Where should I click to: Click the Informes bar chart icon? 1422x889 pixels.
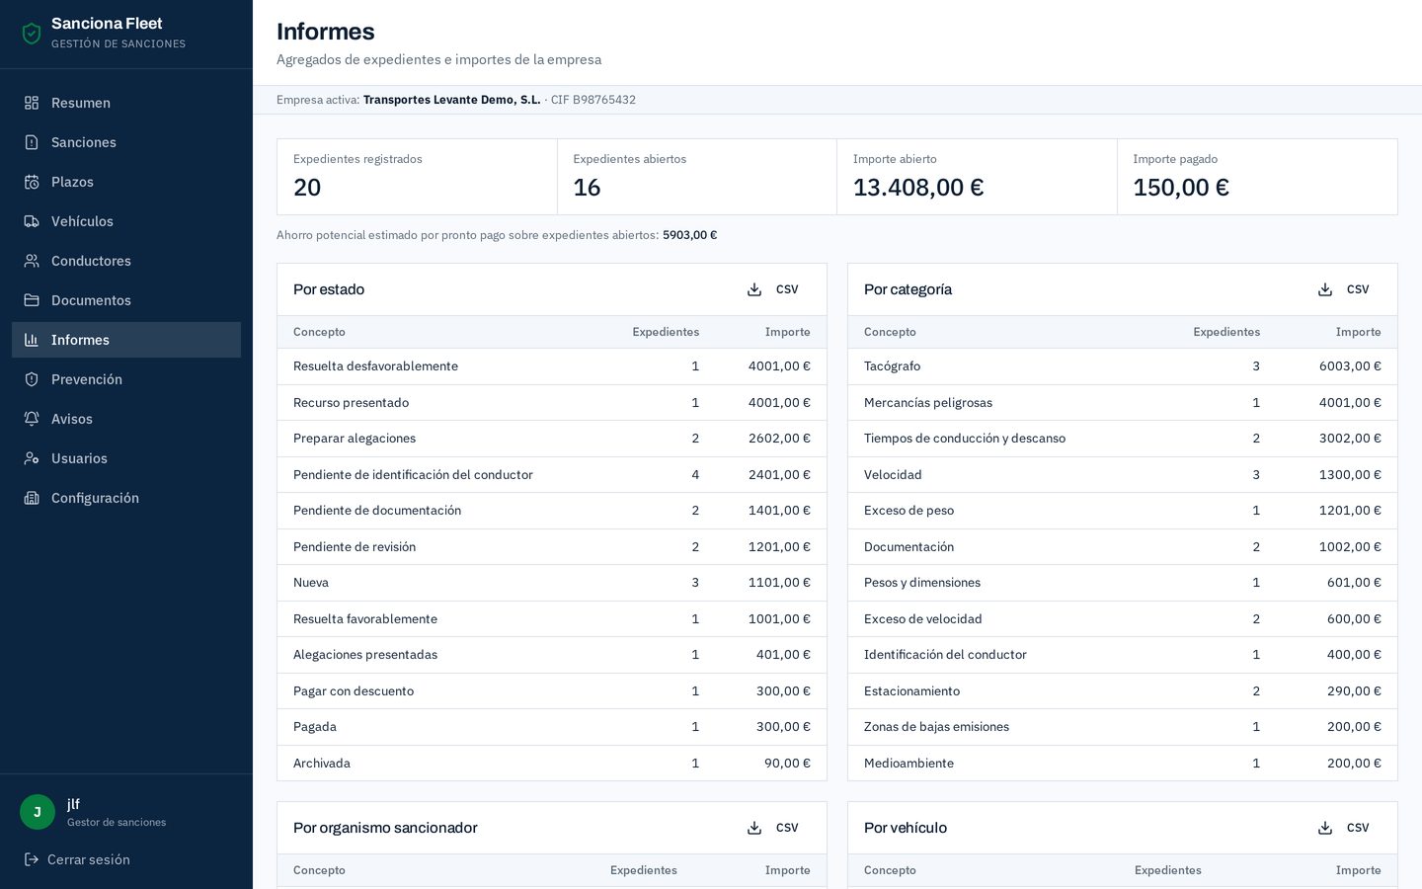point(32,340)
